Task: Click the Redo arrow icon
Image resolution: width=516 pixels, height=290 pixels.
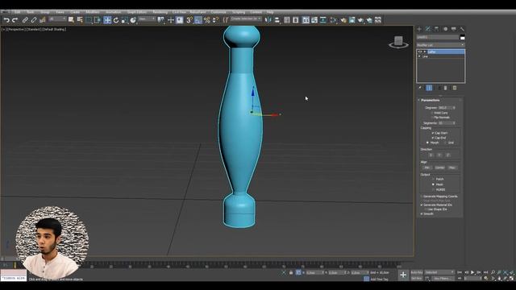Action: pos(15,20)
